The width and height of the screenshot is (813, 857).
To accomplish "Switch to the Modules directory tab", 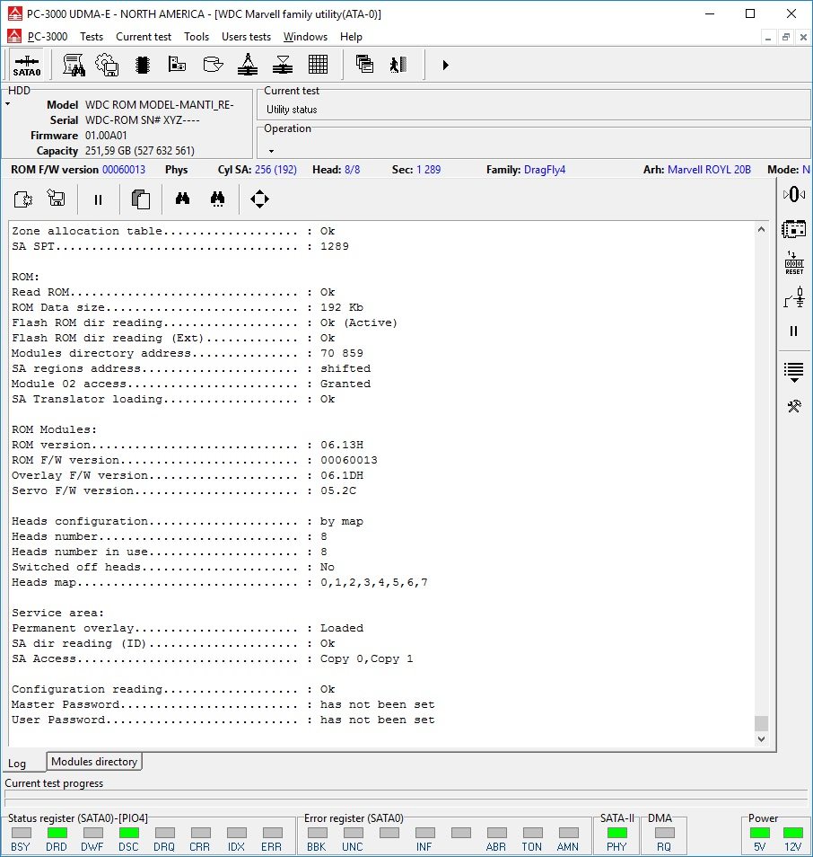I will point(94,762).
